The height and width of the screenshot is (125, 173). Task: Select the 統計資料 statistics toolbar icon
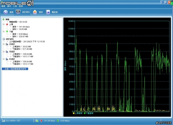click(x=18, y=12)
